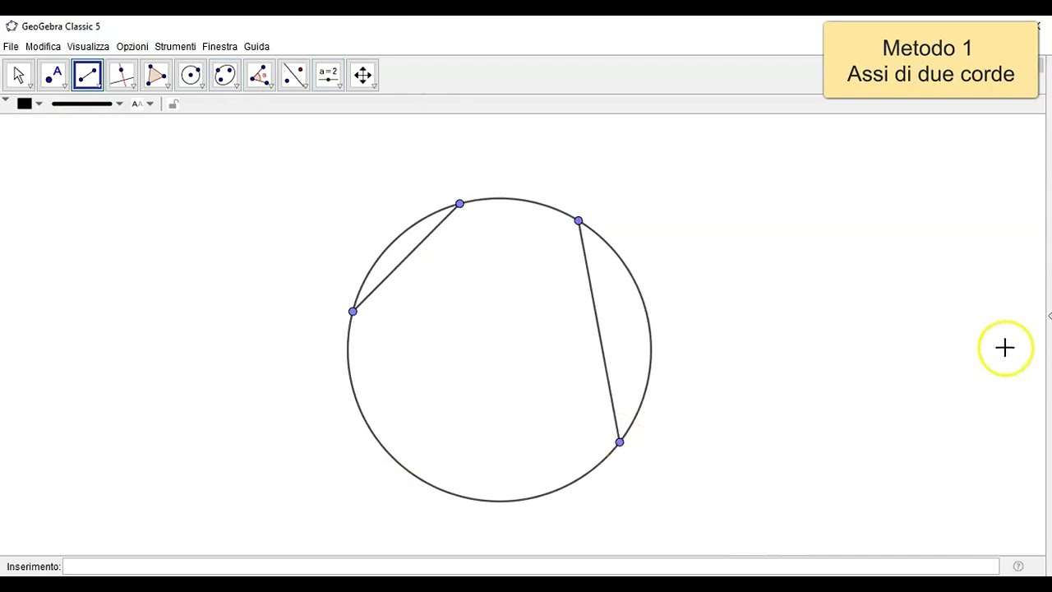Open the Modifica menu

coord(43,47)
